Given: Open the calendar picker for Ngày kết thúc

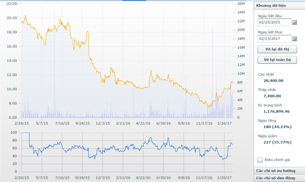Looking at the screenshot, I should tap(295, 39).
